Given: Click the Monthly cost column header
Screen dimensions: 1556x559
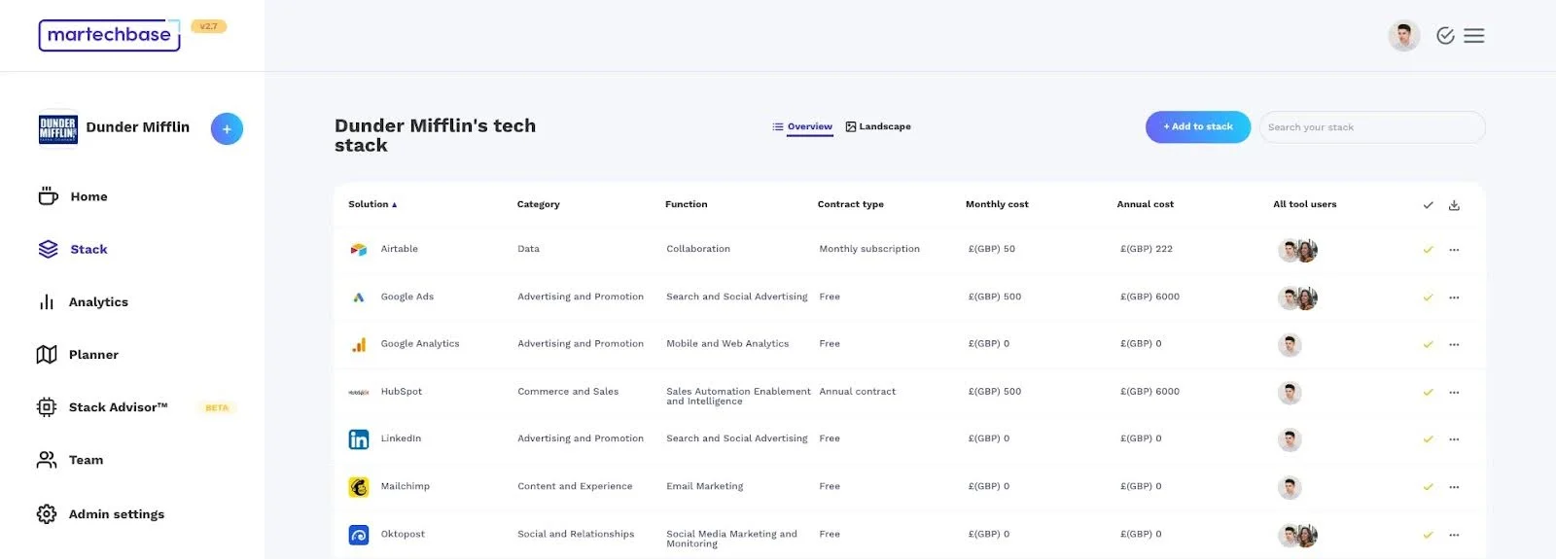Looking at the screenshot, I should coord(997,204).
